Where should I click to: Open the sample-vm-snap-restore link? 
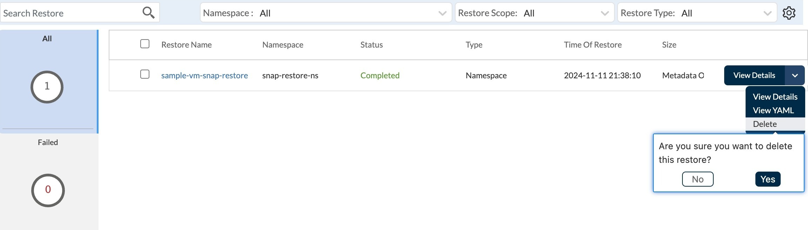204,76
